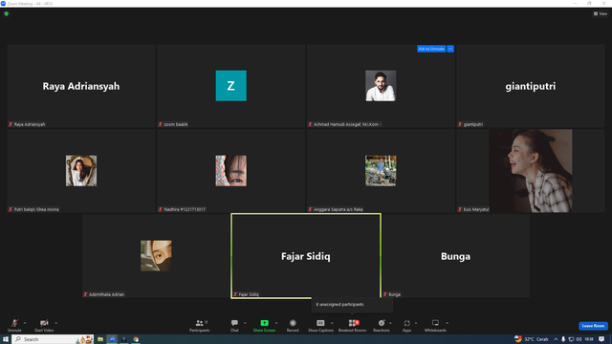
Task: Show hidden system tray icons
Action: pyautogui.click(x=556, y=339)
